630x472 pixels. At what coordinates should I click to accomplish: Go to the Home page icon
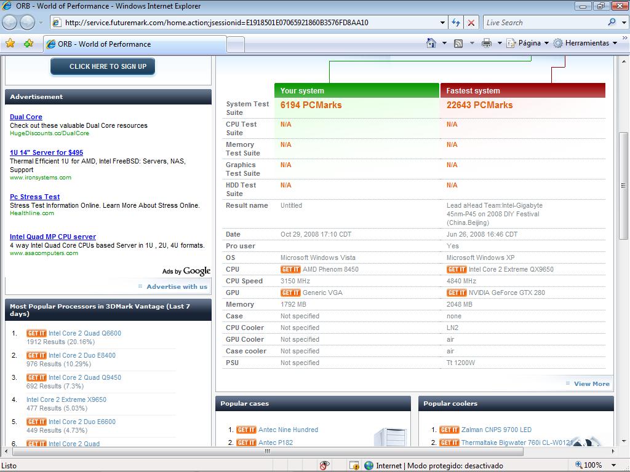(x=431, y=43)
